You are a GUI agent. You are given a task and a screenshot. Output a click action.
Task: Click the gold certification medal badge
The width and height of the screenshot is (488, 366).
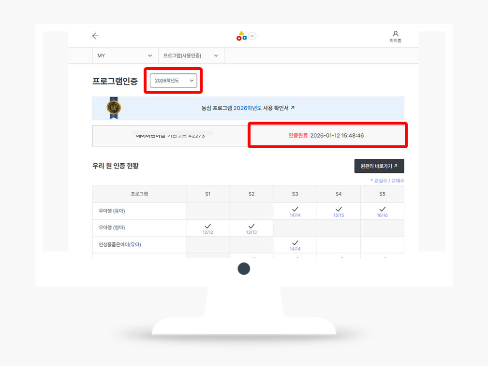coord(114,107)
